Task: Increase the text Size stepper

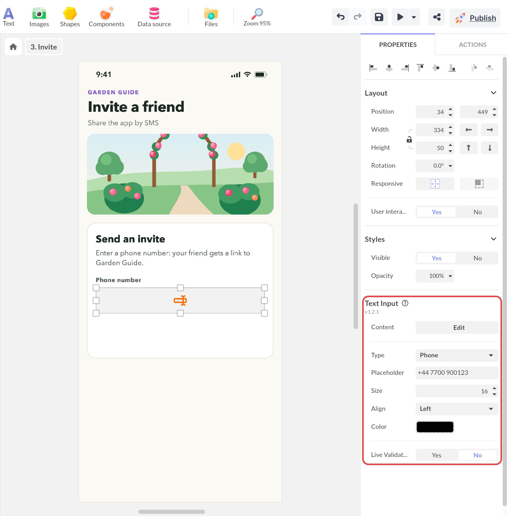Action: pos(494,388)
